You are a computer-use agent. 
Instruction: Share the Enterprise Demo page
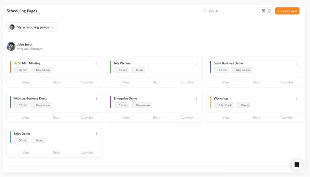tap(156, 117)
